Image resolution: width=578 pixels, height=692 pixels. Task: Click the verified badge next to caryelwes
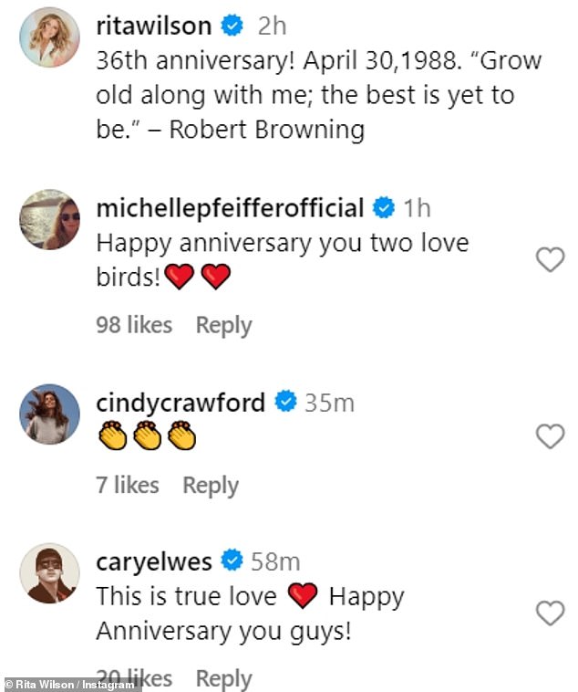coord(233,561)
